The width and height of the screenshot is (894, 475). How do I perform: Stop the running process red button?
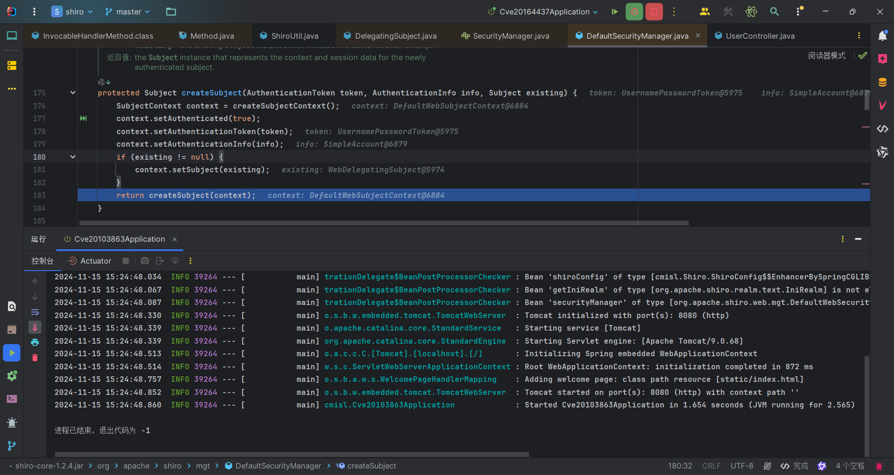point(654,12)
